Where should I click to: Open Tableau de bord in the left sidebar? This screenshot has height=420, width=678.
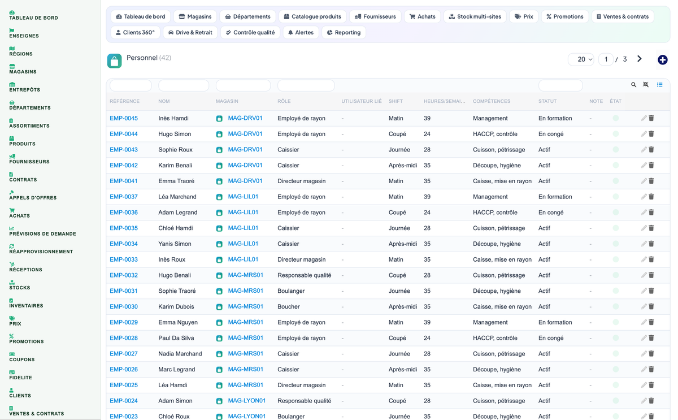point(33,15)
